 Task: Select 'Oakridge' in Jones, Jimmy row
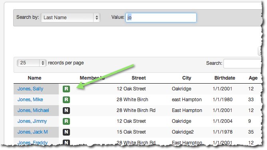click(181, 121)
